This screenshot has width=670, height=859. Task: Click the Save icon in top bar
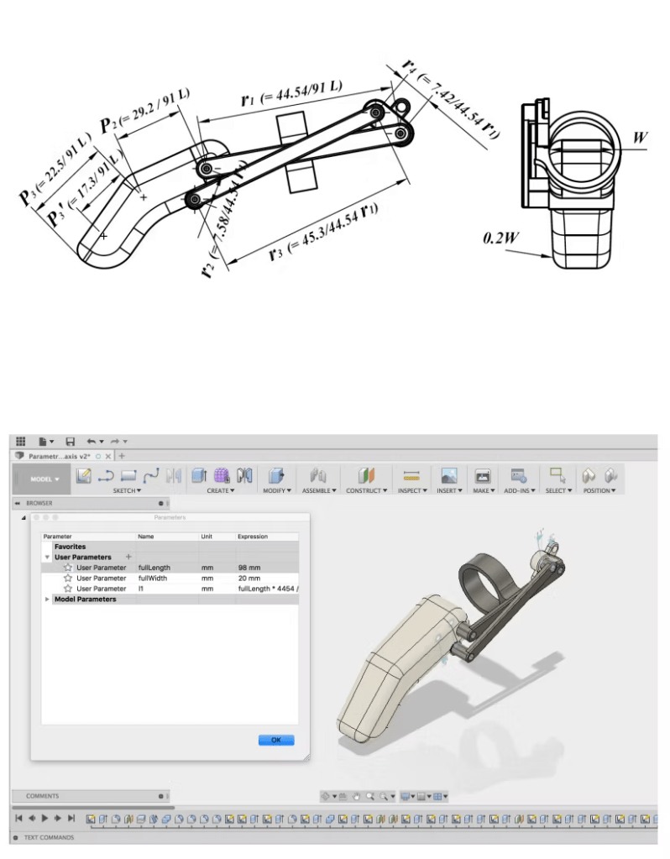(71, 441)
